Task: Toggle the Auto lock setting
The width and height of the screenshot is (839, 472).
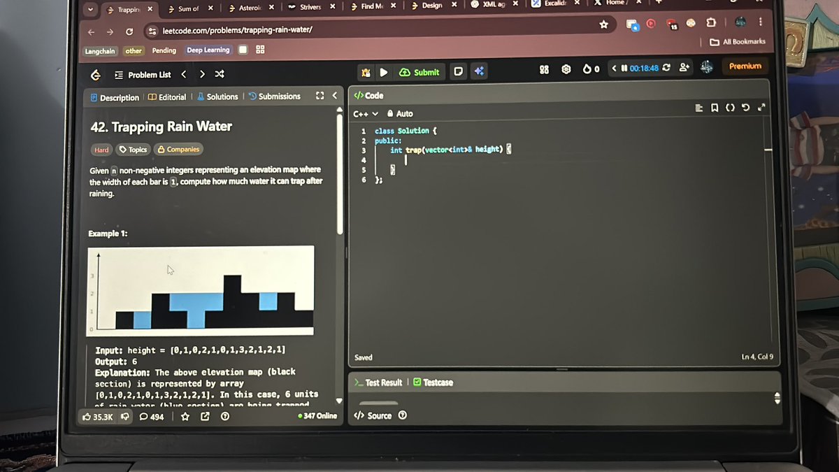Action: tap(400, 113)
